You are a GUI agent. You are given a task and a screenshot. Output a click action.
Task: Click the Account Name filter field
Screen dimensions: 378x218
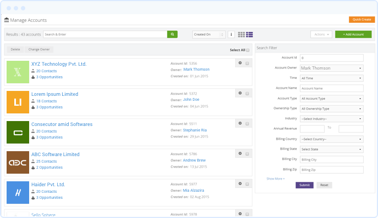331,88
